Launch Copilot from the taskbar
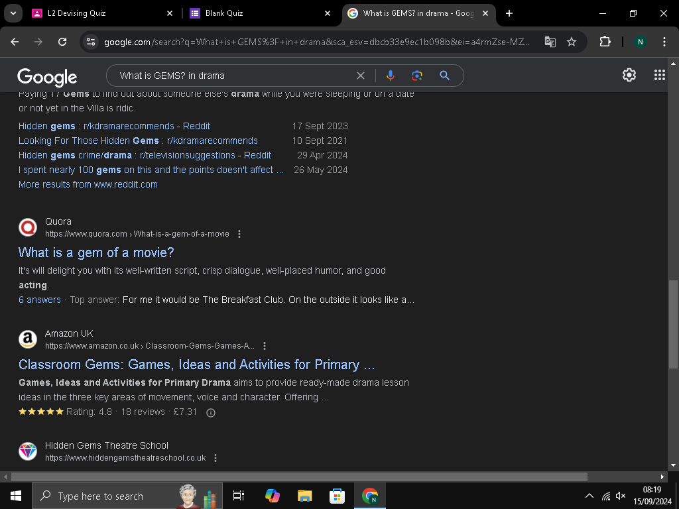 pyautogui.click(x=273, y=496)
